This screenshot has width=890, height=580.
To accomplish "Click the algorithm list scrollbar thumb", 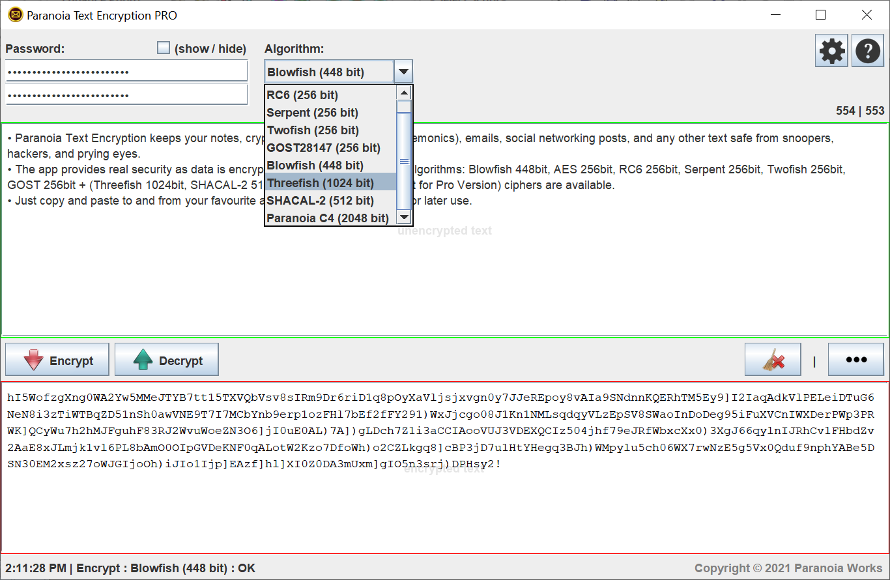I will tap(404, 161).
